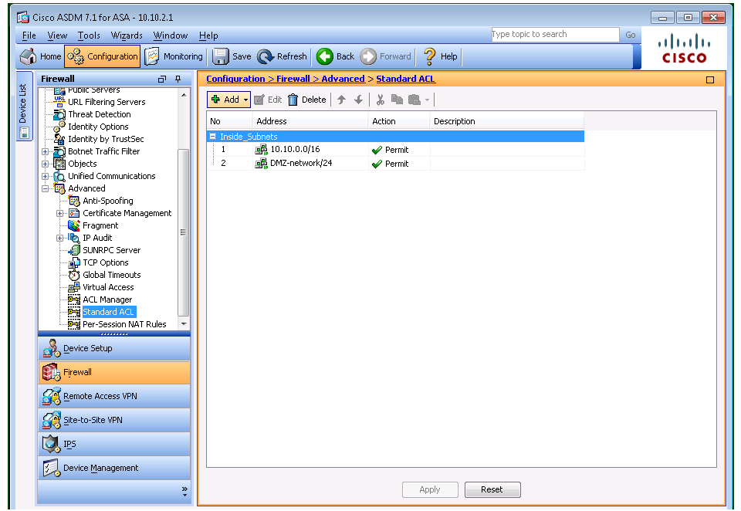Click the topic search input field
This screenshot has height=511, width=741.
click(554, 35)
